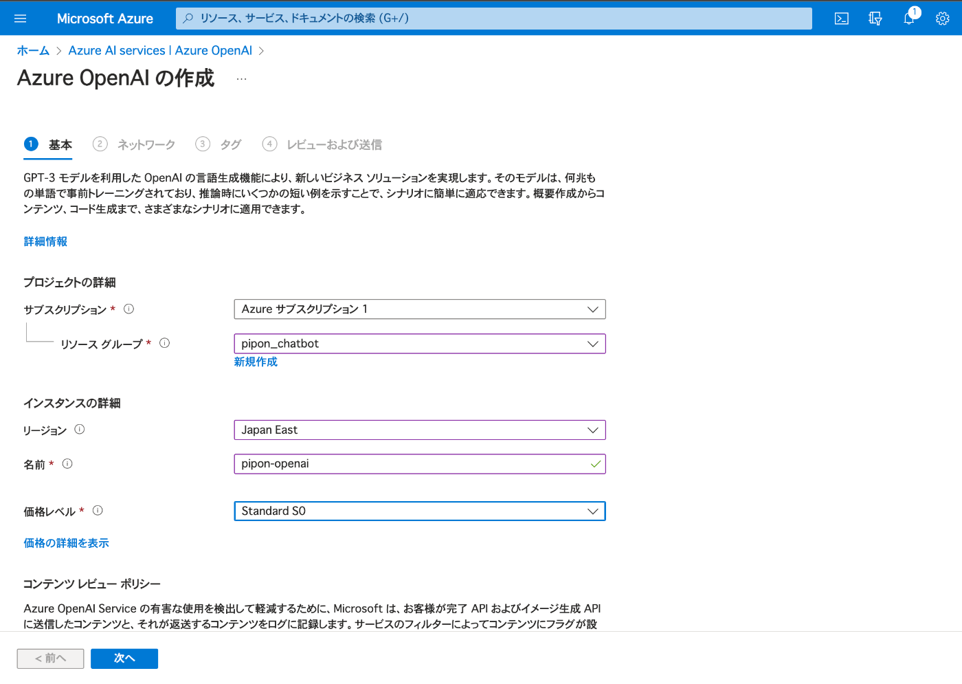This screenshot has height=684, width=962.
Task: Expand the リージョン dropdown Japan East
Action: pos(420,430)
